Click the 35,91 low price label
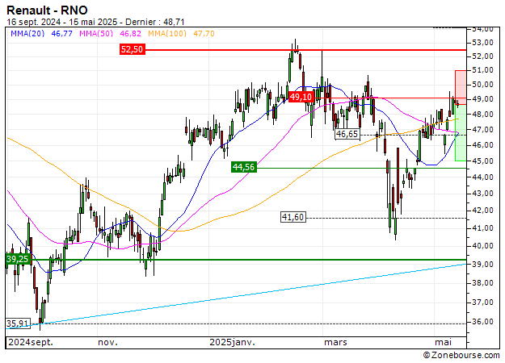 point(18,323)
